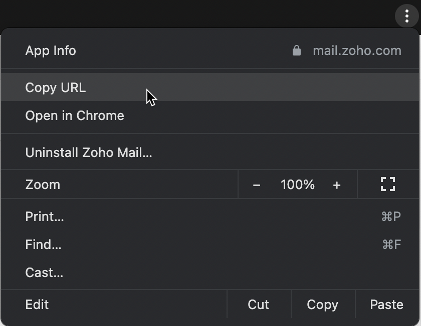
Task: Decrease zoom with the minus icon
Action: (257, 184)
